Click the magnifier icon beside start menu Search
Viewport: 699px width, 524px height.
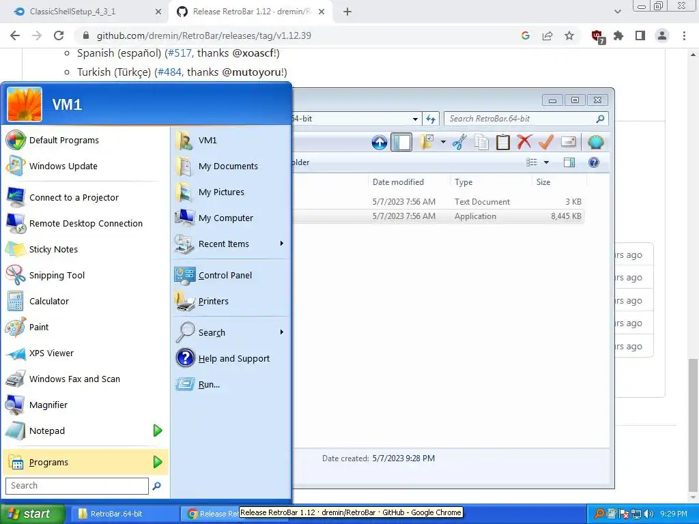156,486
